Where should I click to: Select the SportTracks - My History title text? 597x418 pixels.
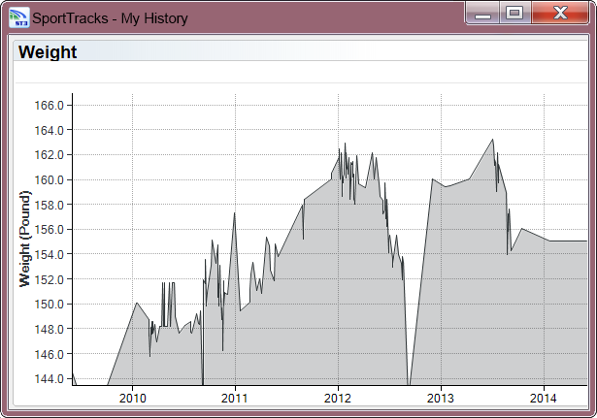click(110, 18)
